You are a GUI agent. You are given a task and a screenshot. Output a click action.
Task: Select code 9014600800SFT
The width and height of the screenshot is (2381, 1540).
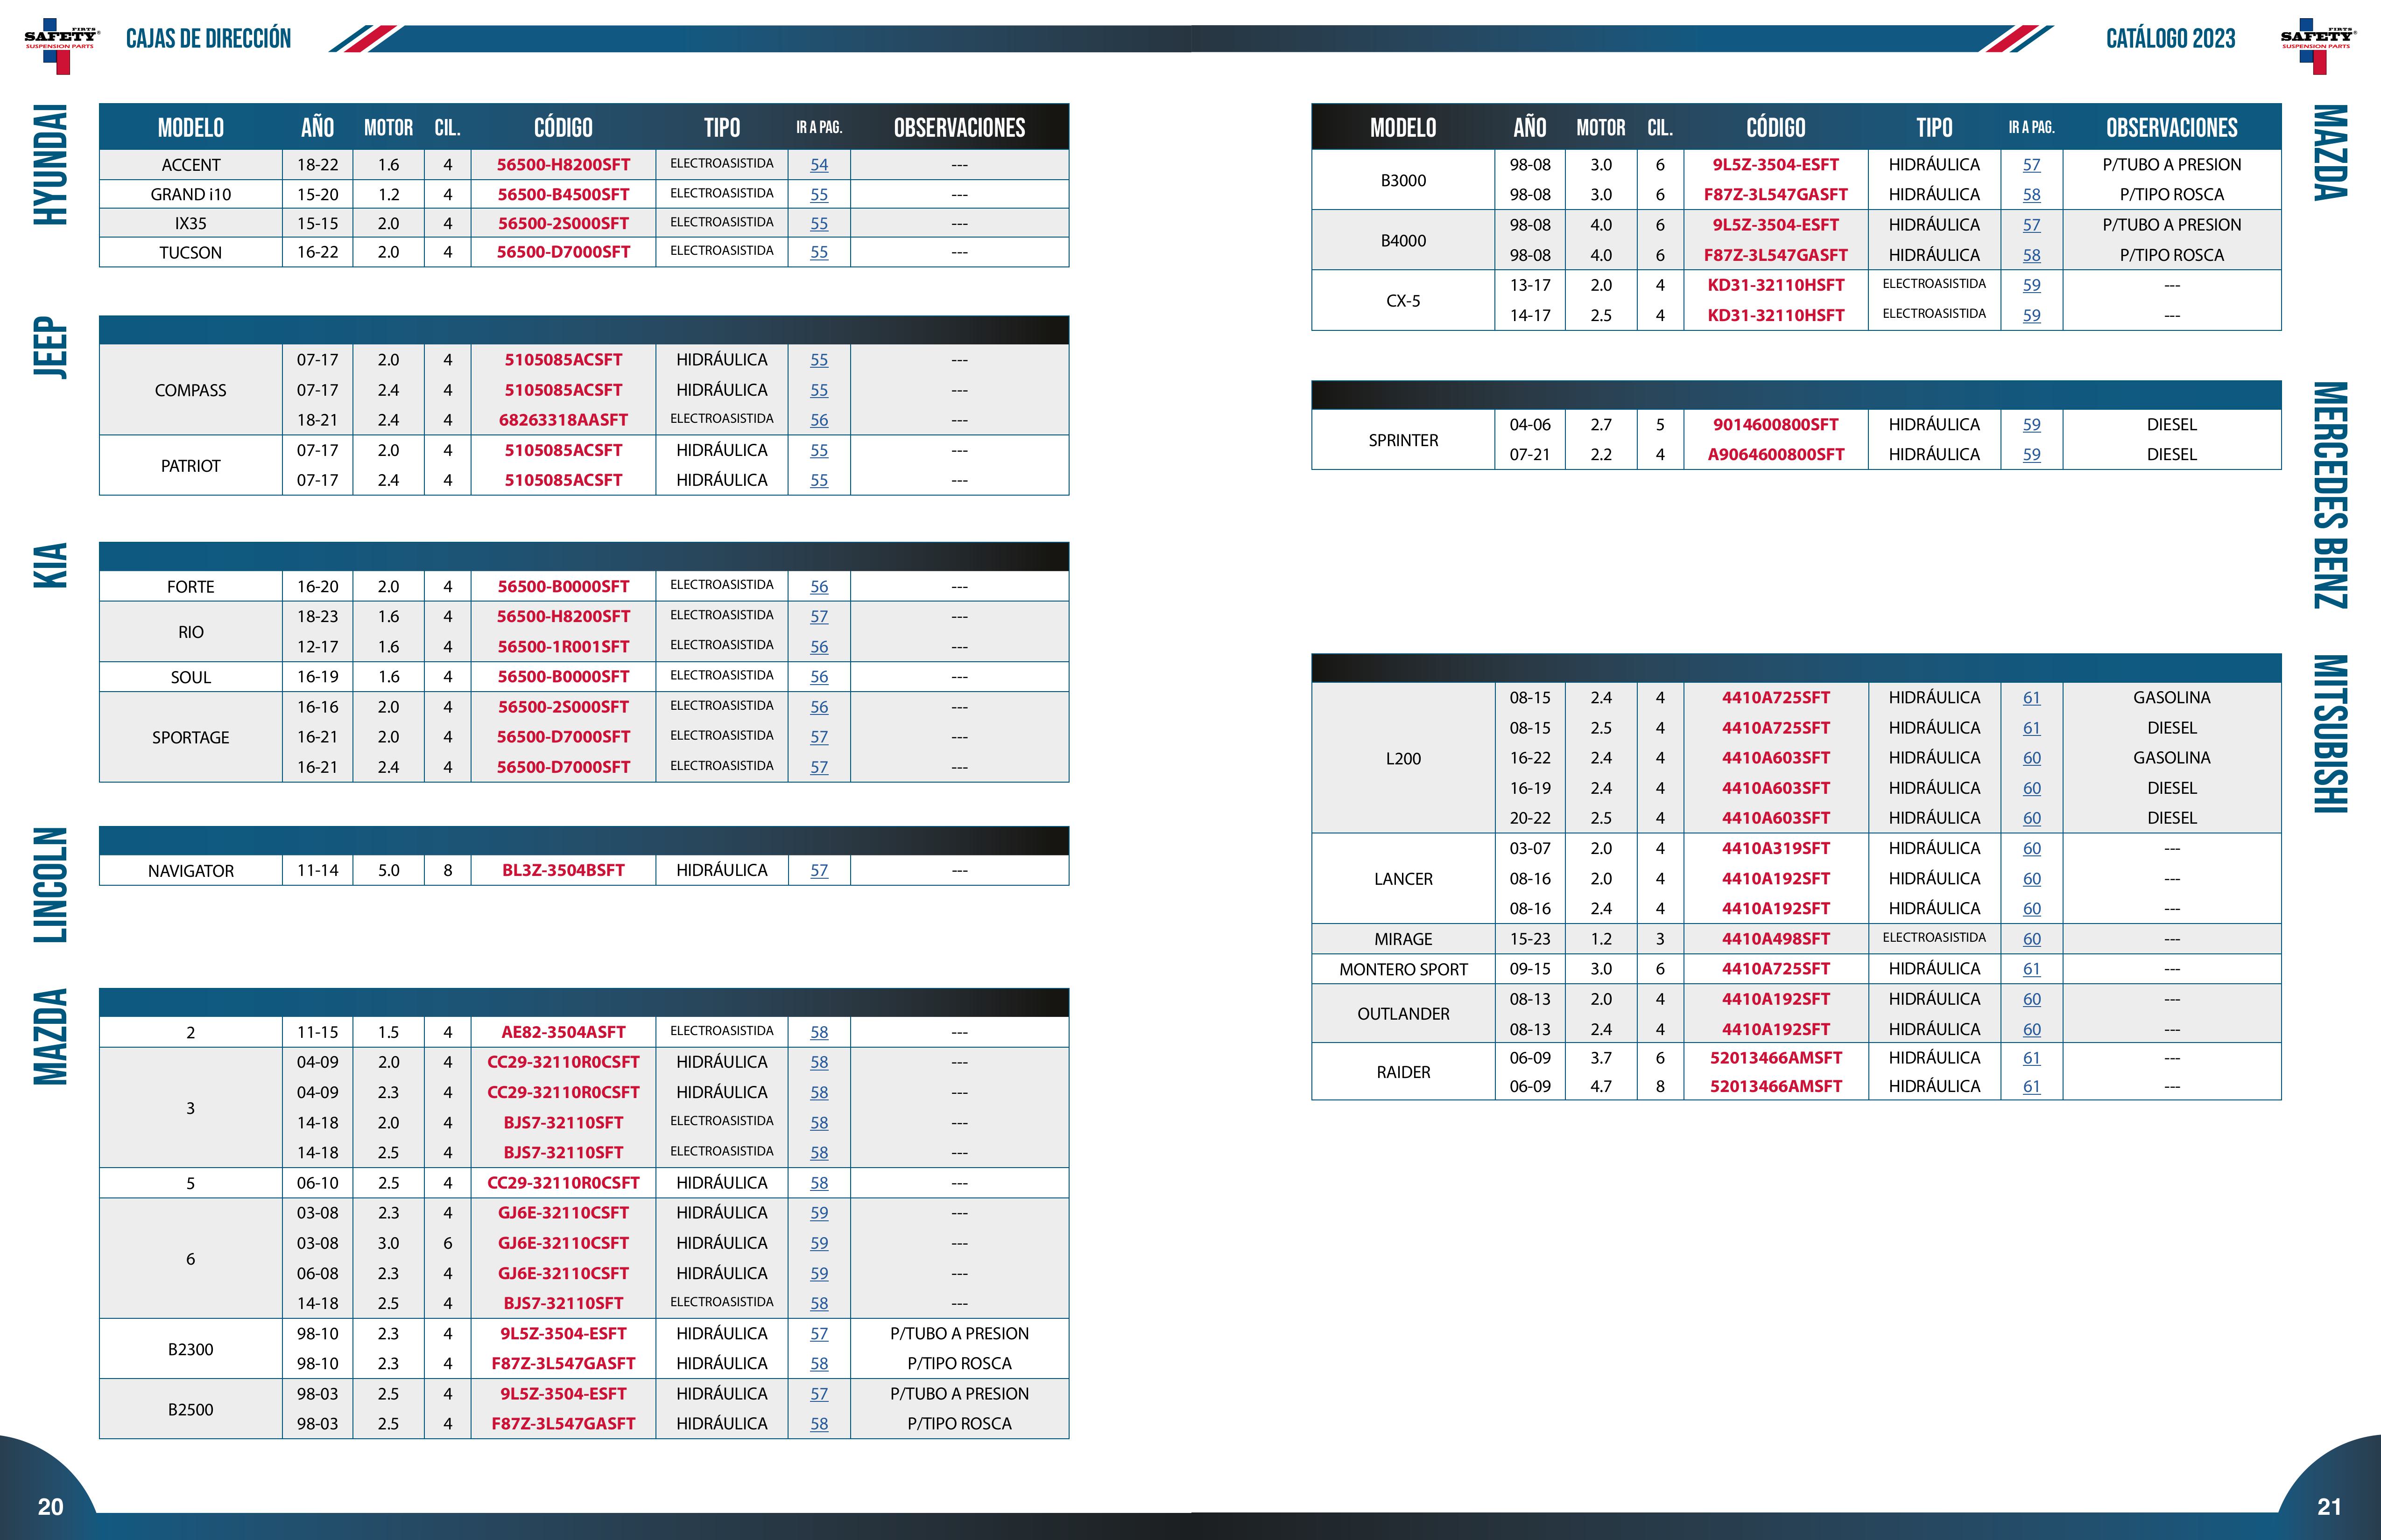(1776, 425)
